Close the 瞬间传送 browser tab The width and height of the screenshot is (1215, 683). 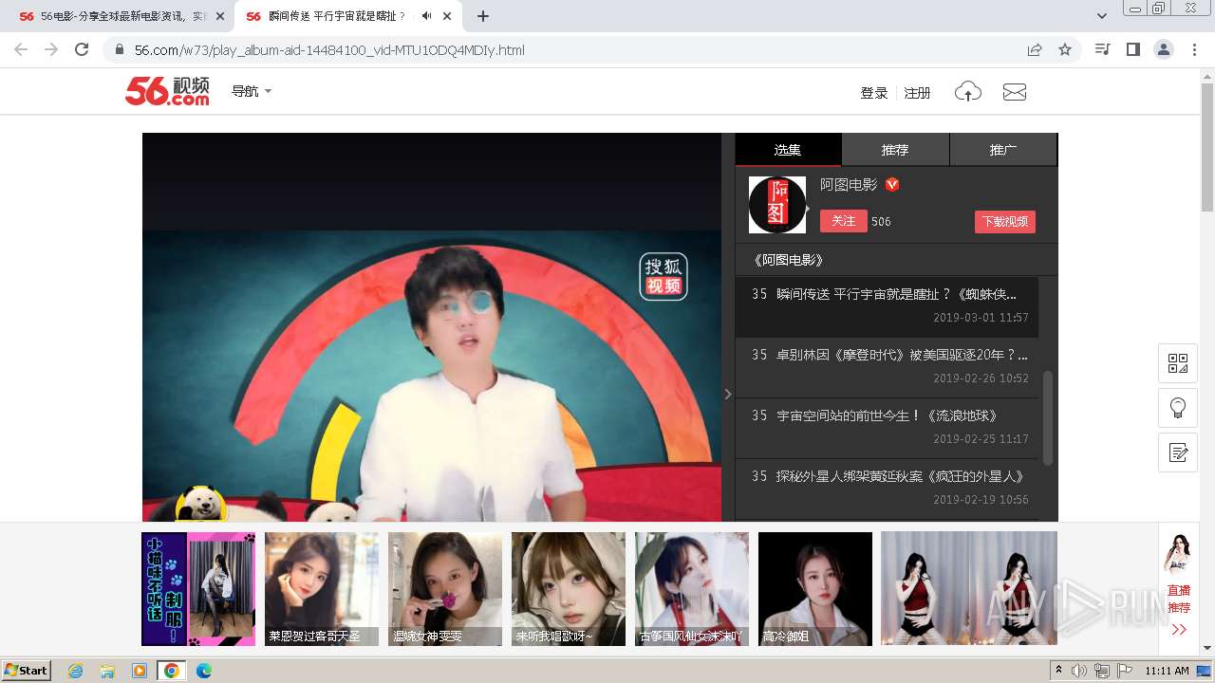tap(447, 16)
